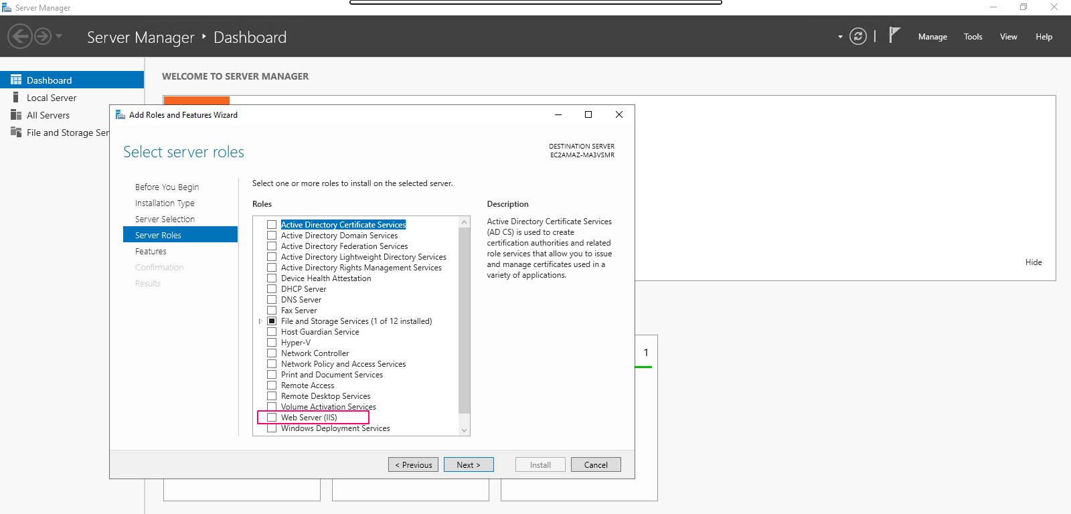Toggle File and Storage Services checkbox
This screenshot has width=1071, height=514.
pyautogui.click(x=272, y=321)
